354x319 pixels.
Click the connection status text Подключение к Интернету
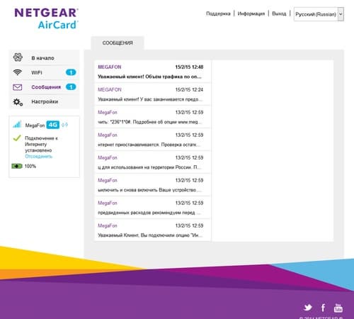point(41,144)
